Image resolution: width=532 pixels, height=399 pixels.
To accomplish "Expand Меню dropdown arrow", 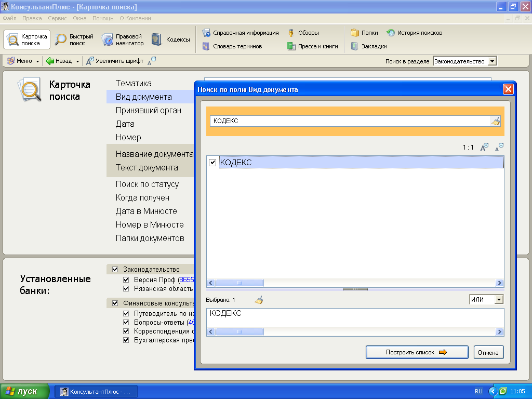I will click(x=37, y=61).
